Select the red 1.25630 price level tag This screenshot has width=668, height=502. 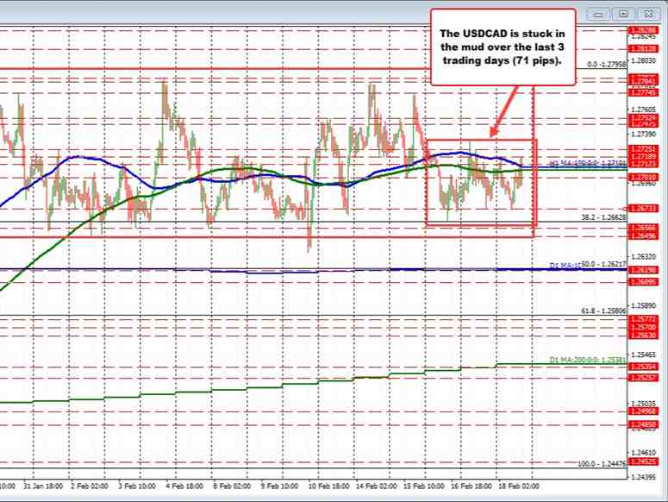coord(643,336)
